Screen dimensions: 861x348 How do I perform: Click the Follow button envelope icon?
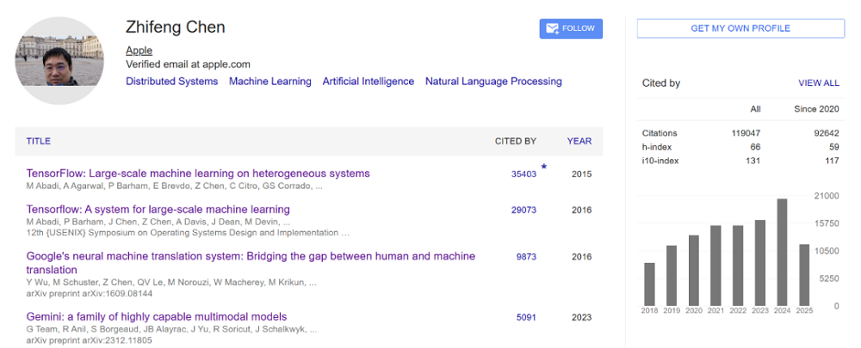pos(552,28)
